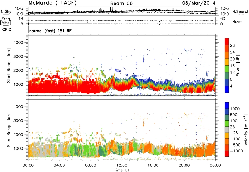Image resolution: width=249 pixels, height=172 pixels.
Task: Click the Nave legend label
Action: (x=237, y=22)
